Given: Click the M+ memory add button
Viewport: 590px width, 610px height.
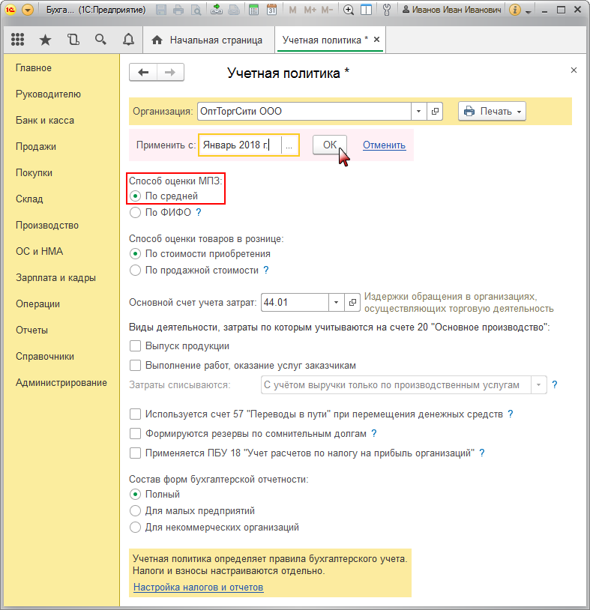Looking at the screenshot, I should 310,10.
